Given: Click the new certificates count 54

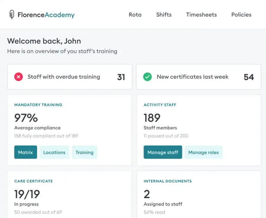Looking at the screenshot, I should pyautogui.click(x=249, y=77).
